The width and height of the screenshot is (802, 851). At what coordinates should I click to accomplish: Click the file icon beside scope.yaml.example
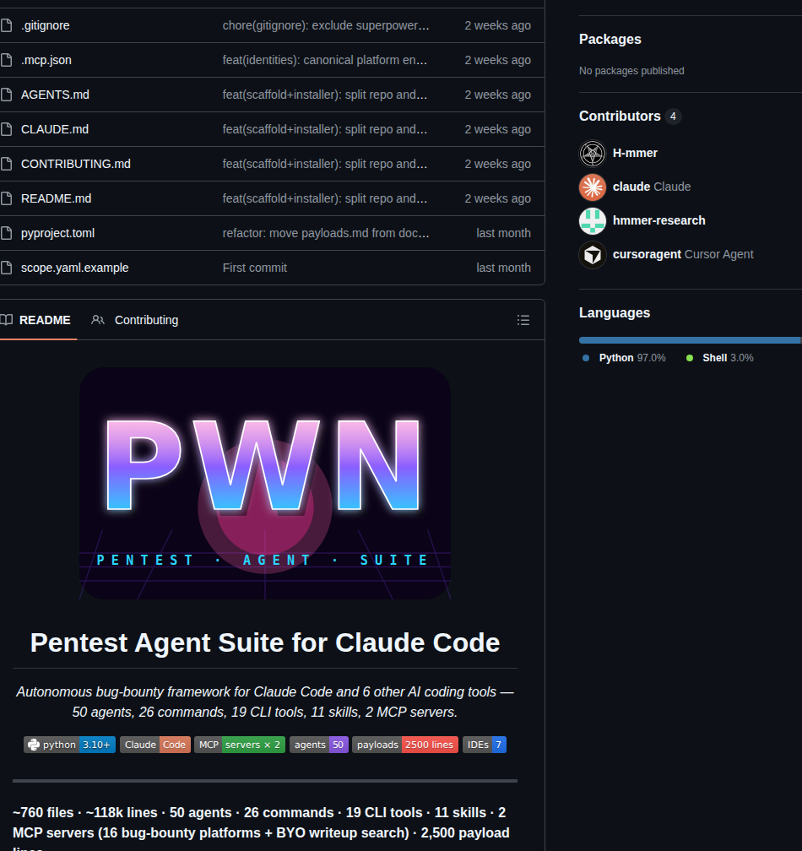6,268
